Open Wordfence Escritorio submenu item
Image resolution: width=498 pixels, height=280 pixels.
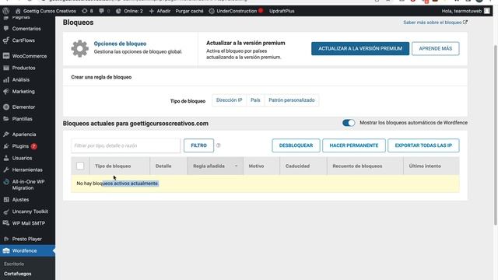coord(14,264)
